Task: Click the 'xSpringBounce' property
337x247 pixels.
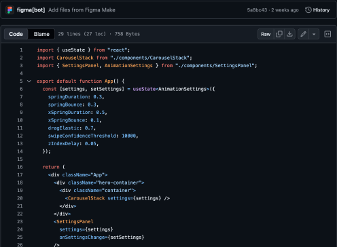Action: (67, 120)
